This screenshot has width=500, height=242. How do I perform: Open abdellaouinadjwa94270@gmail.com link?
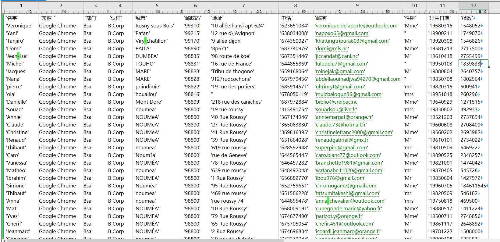point(358,79)
